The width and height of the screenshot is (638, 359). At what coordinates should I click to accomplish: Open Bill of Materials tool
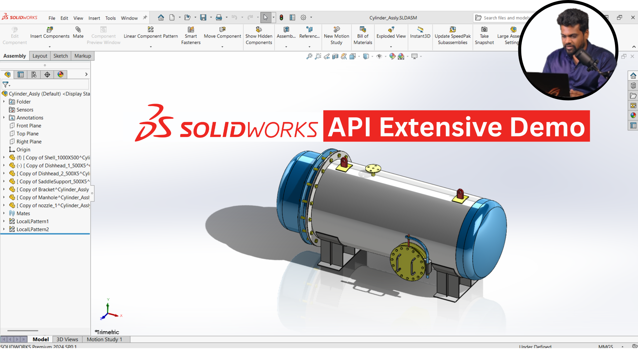pos(363,35)
